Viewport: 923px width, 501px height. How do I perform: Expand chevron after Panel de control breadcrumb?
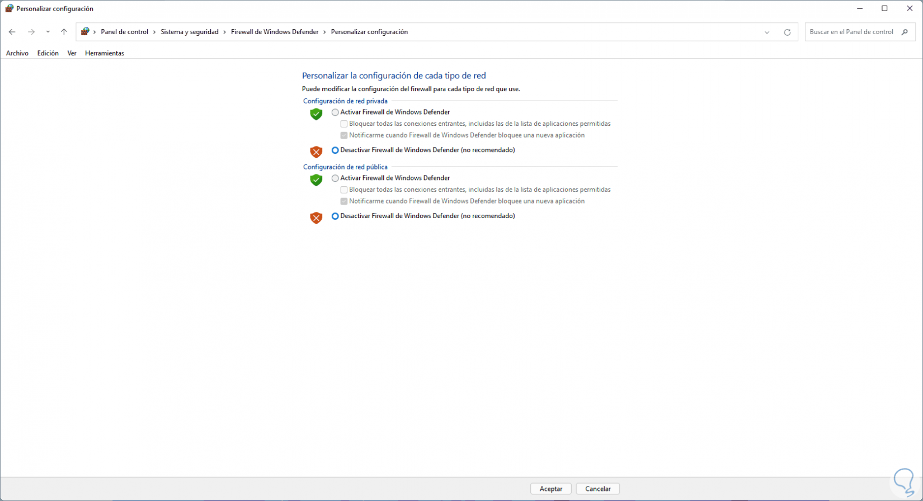[x=154, y=32]
